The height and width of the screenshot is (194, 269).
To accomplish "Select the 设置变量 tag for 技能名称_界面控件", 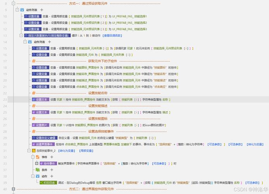I will 40,74.
